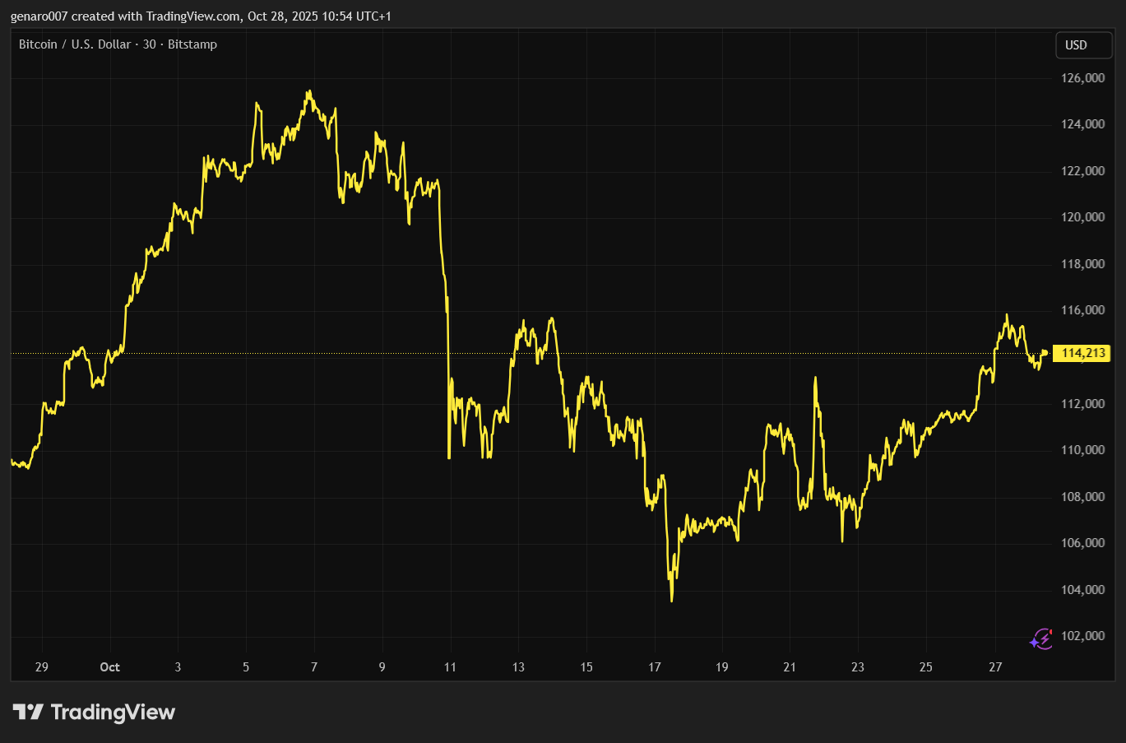Click the 9 date label on time axis
This screenshot has width=1126, height=743.
click(382, 667)
